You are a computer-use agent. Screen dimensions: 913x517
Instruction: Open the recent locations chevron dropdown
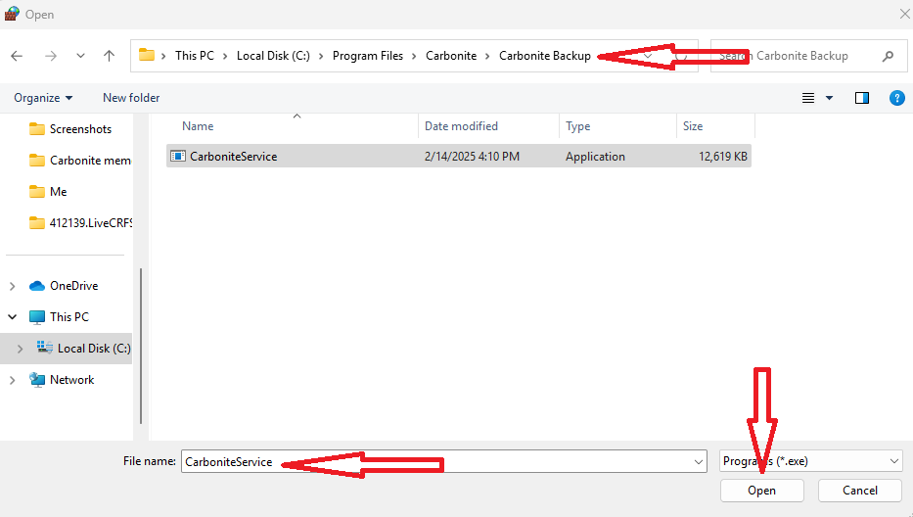pos(80,56)
